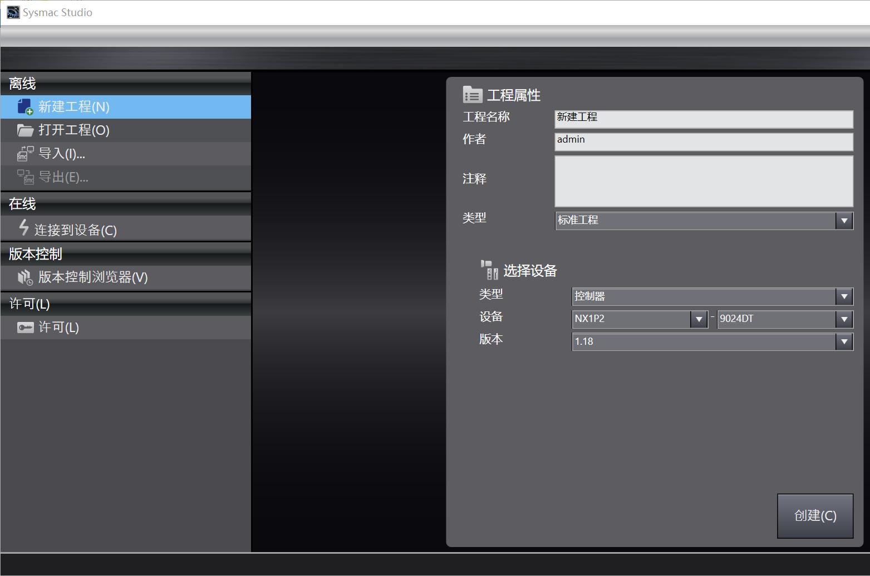
Task: Click the 在线 section header
Action: coord(126,204)
